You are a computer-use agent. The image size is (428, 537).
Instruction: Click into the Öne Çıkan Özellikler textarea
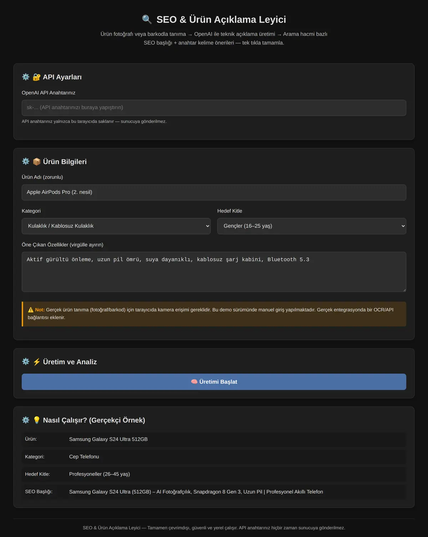point(214,272)
